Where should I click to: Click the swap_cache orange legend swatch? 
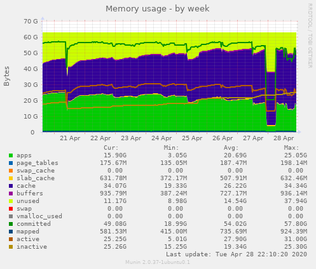click(x=11, y=171)
